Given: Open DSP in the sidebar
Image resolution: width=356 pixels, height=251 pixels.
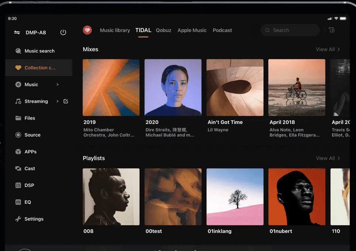Looking at the screenshot, I should [x=39, y=185].
